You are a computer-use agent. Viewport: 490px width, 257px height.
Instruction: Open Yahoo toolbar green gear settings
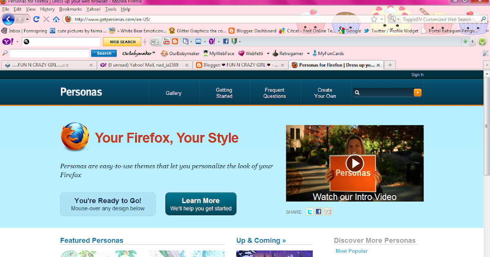[x=482, y=41]
